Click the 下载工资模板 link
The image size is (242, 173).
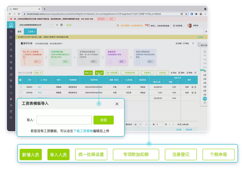coord(83,131)
